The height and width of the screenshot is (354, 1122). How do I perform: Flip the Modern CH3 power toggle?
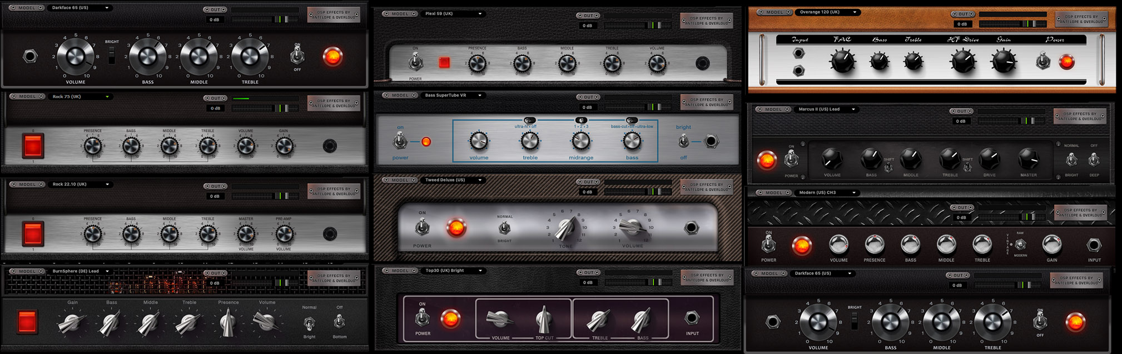(x=768, y=245)
